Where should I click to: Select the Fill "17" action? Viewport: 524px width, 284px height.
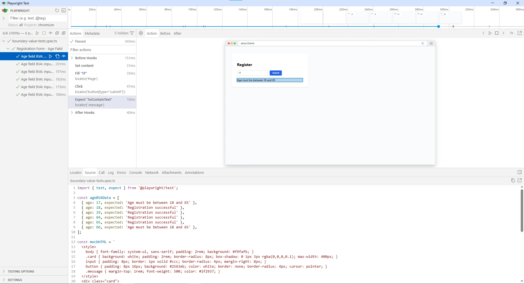coord(102,76)
